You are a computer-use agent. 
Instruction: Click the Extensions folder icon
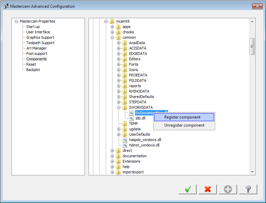pyautogui.click(x=119, y=161)
